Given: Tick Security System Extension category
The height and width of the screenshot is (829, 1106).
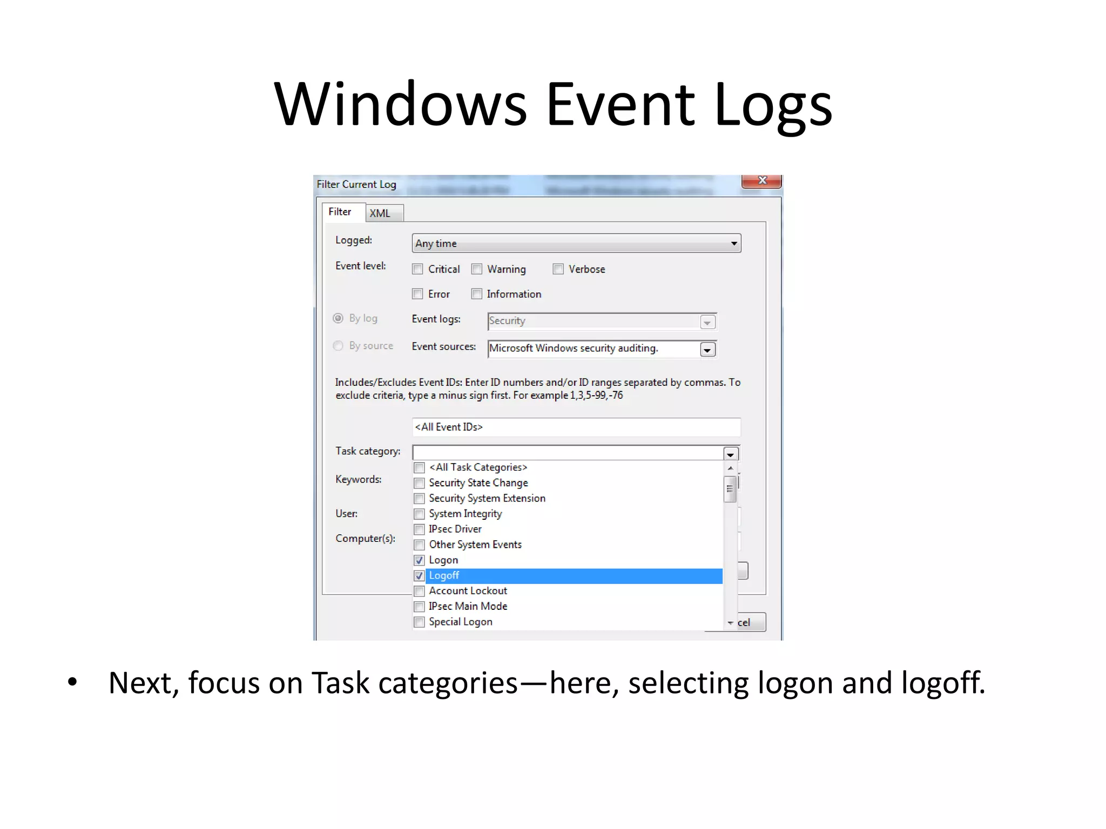Looking at the screenshot, I should (x=419, y=498).
